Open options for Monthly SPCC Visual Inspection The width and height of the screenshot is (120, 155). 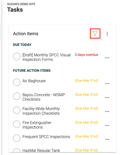coord(107,58)
